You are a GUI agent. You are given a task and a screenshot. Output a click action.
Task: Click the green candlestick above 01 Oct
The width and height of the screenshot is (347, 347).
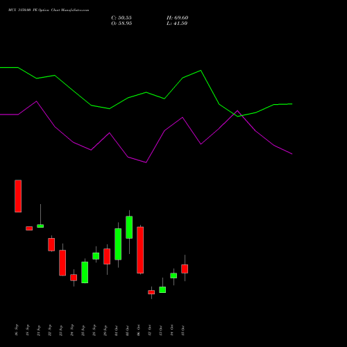[118, 244]
